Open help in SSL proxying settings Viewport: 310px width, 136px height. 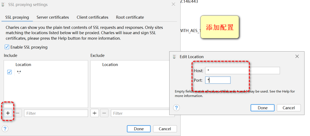[x=5, y=129]
